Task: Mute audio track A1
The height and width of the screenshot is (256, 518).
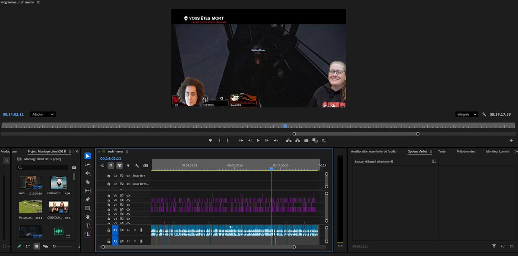Action: click(128, 230)
